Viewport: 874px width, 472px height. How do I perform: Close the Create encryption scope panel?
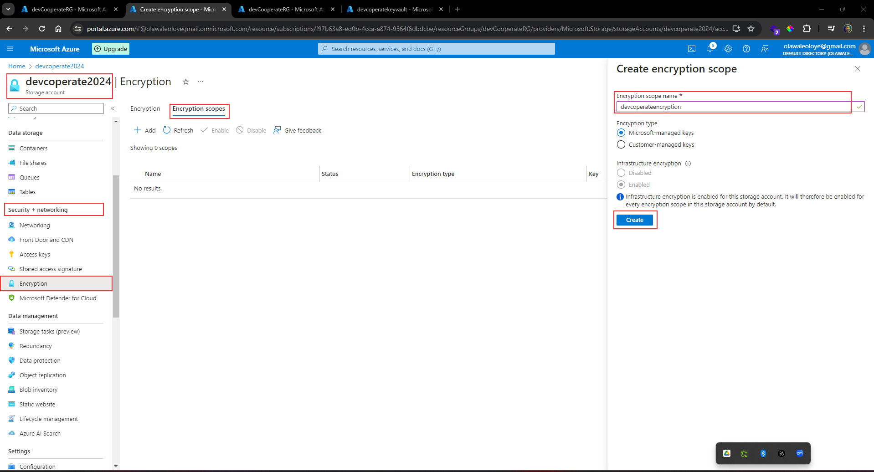pos(858,69)
